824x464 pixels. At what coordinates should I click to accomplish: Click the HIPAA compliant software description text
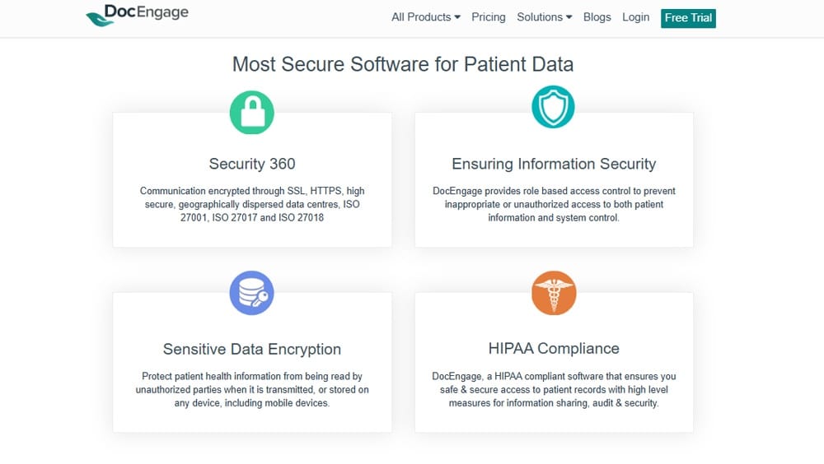[x=554, y=390]
